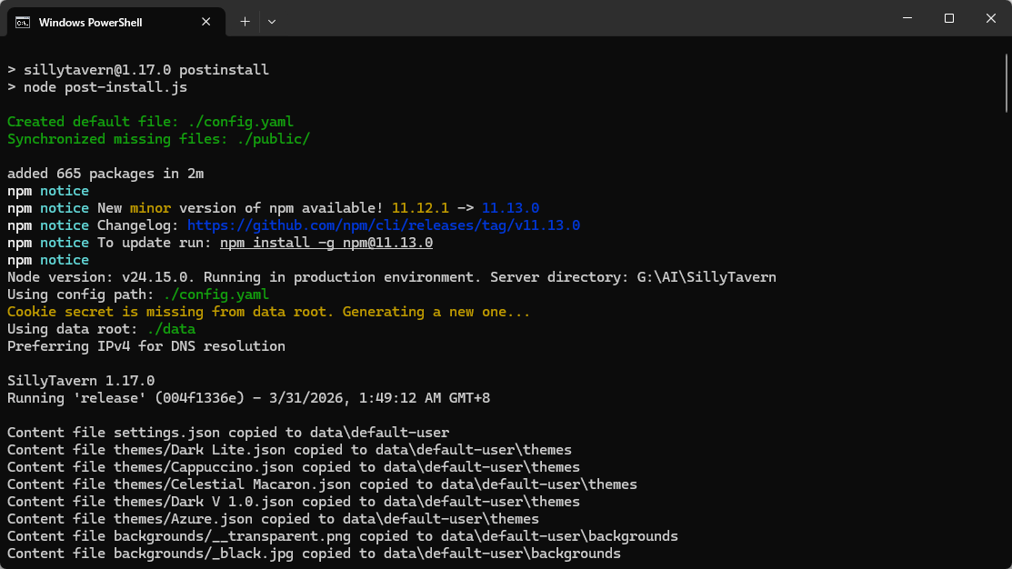Click 'themes/Dark Lite.json' line

[289, 450]
